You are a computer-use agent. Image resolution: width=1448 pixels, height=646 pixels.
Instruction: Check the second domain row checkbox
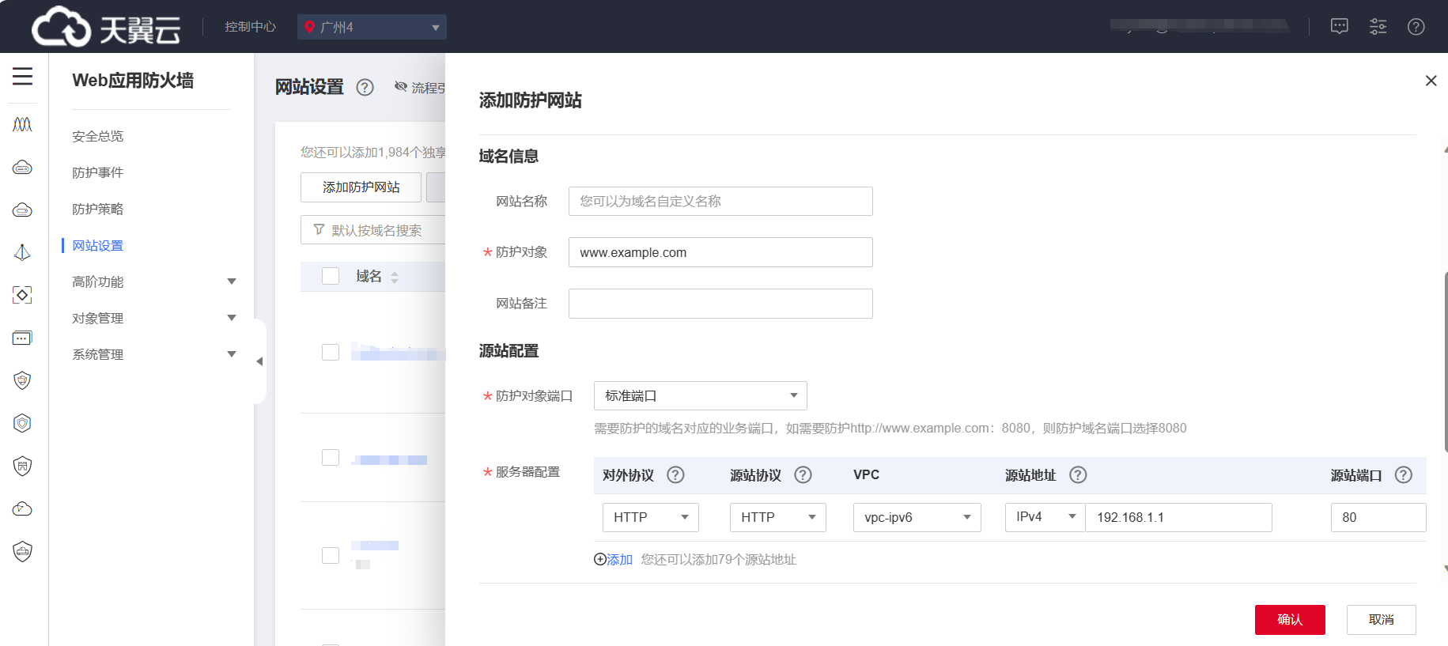point(331,458)
